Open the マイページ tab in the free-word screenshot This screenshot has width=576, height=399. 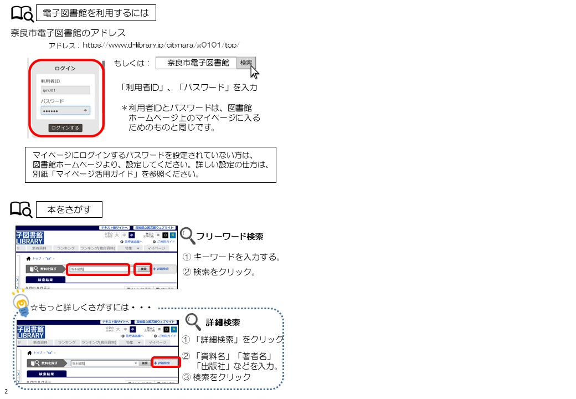pyautogui.click(x=156, y=249)
